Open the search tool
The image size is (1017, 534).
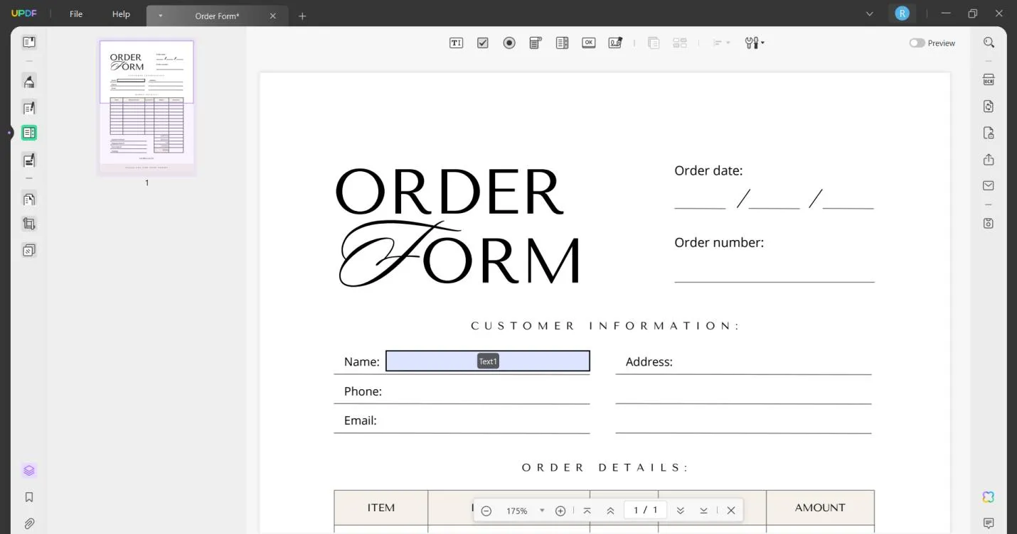[989, 43]
